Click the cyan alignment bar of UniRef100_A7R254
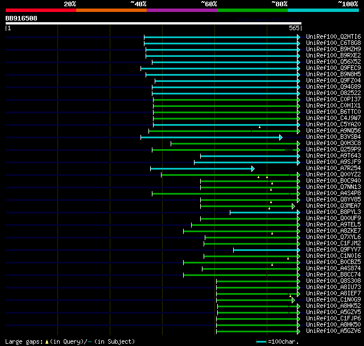The width and height of the screenshot is (364, 346). click(202, 169)
